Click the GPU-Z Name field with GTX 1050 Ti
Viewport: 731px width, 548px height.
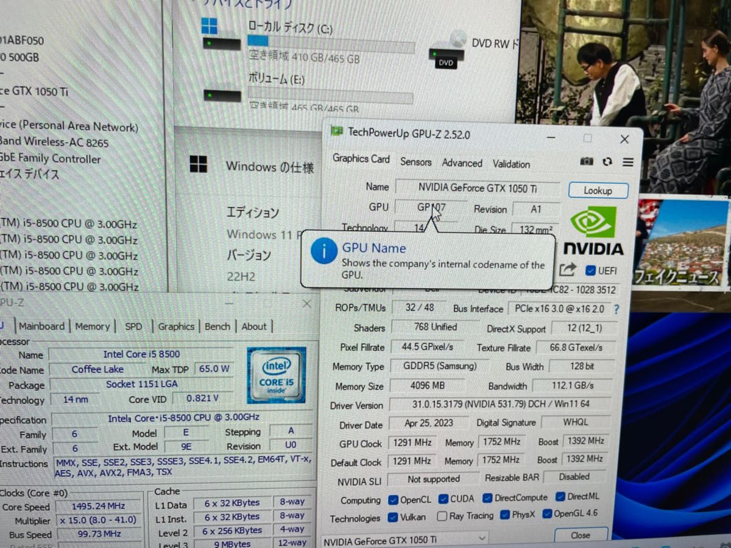478,188
